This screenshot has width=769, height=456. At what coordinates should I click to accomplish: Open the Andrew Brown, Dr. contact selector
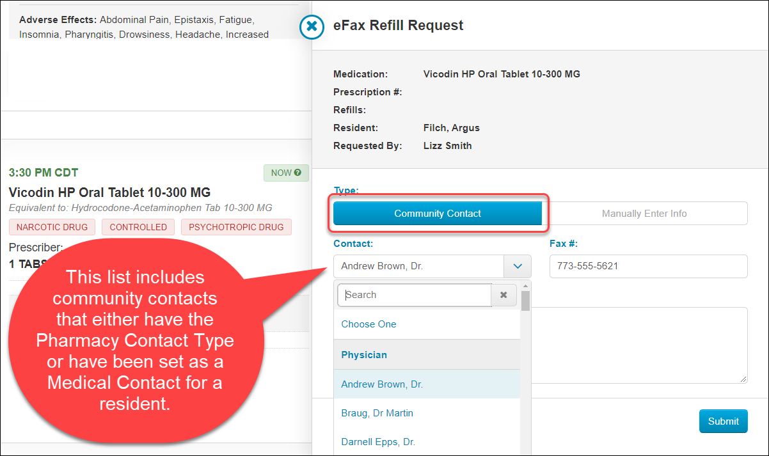(x=419, y=266)
